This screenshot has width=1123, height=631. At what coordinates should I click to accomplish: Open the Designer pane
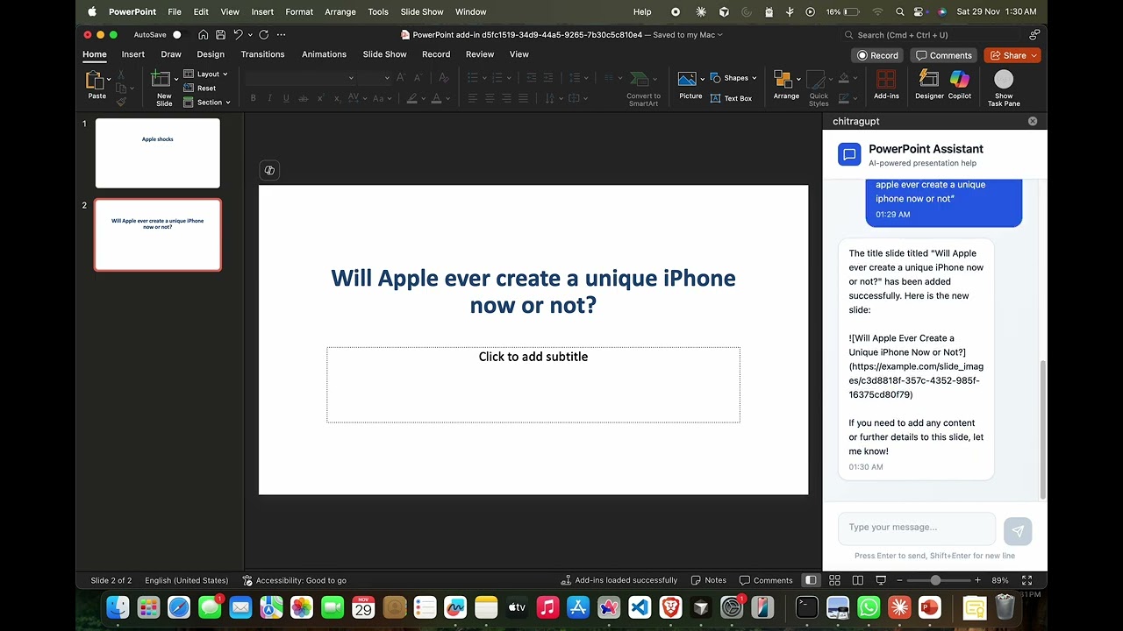pyautogui.click(x=929, y=85)
